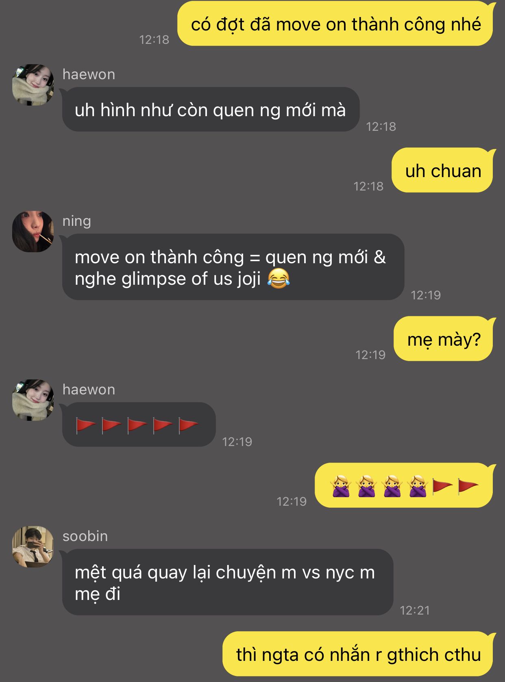Open ning's profile picture
The image size is (505, 682).
tap(33, 232)
